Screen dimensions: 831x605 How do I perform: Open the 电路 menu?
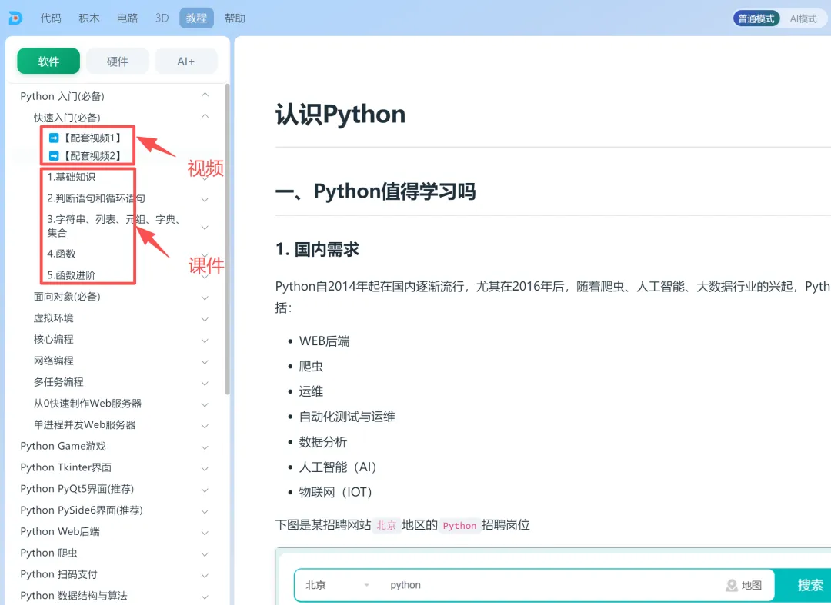click(127, 18)
